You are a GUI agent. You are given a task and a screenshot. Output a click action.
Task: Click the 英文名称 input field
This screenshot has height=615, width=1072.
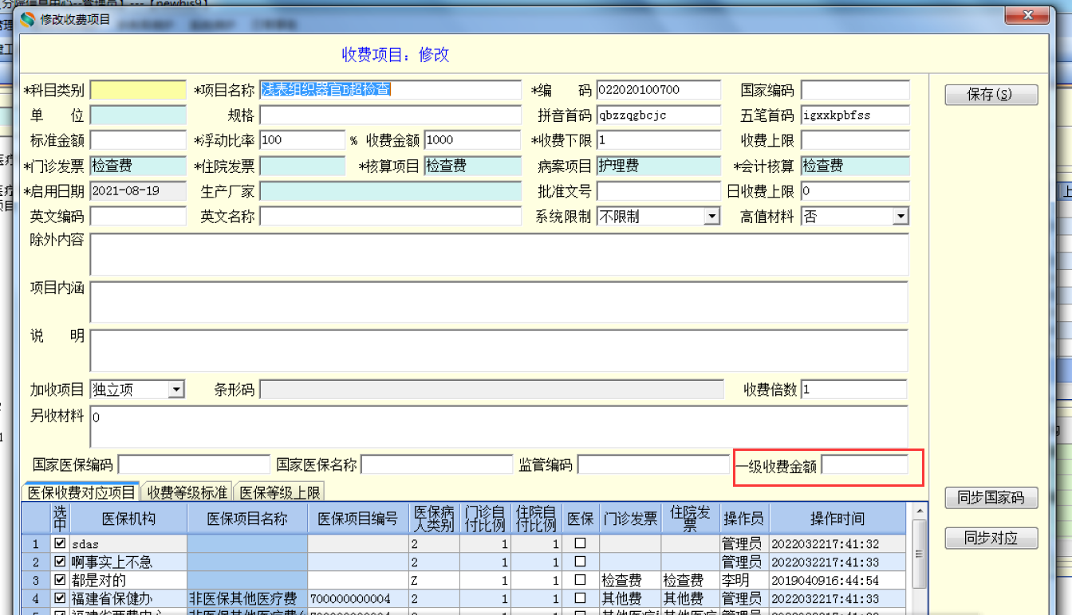point(390,216)
